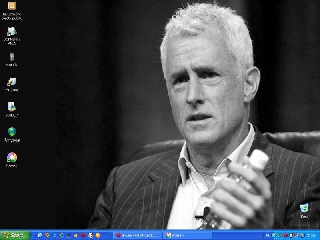Screen dimensions: 320x240
Task: Click the orange round icon in Quick Launch
Action: 98,235
